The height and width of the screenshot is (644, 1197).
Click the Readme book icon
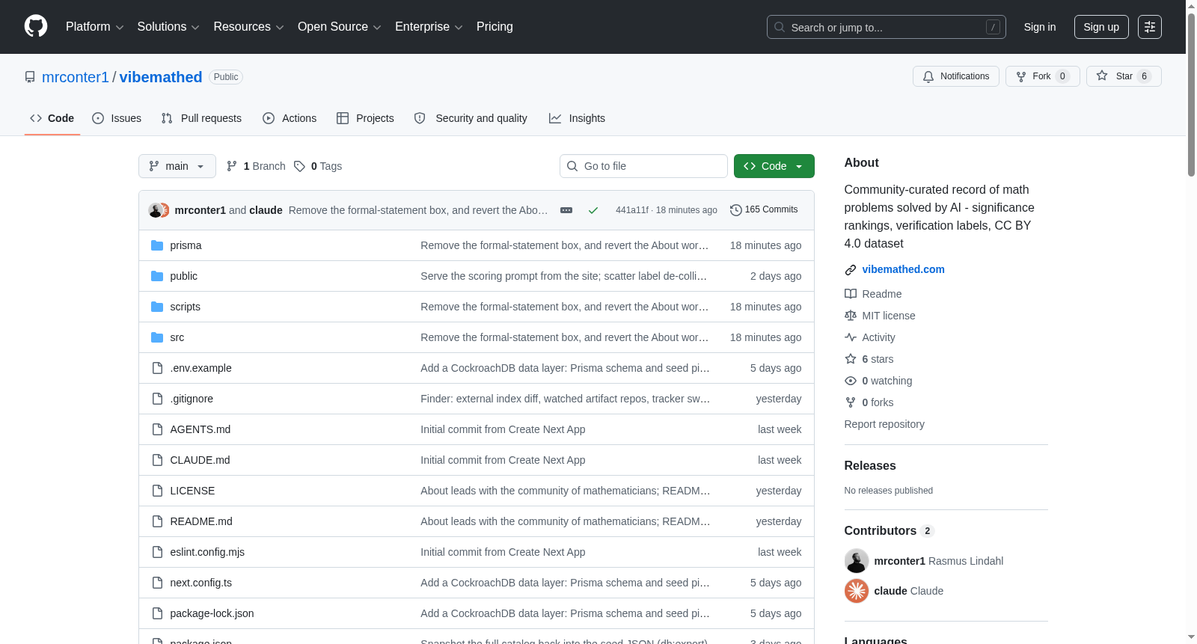pos(851,294)
